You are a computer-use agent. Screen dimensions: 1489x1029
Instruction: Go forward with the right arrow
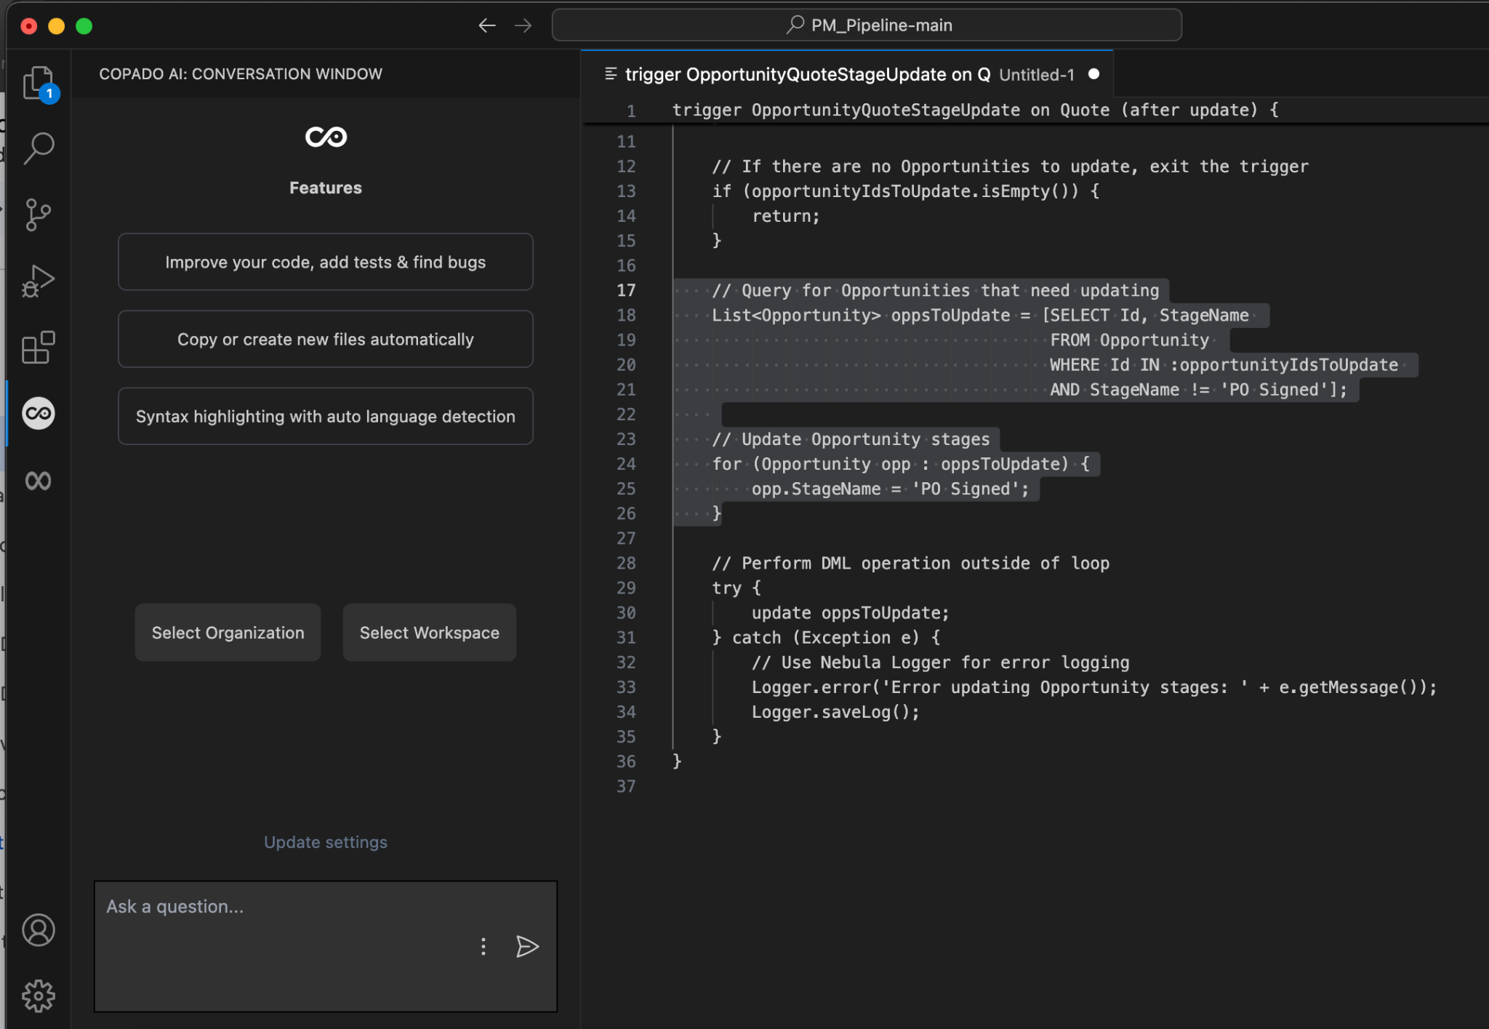coord(523,25)
